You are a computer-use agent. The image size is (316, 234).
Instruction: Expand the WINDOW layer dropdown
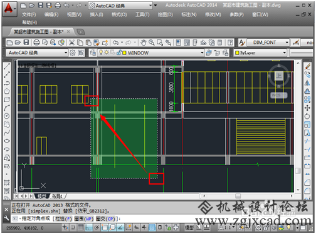click(202, 53)
